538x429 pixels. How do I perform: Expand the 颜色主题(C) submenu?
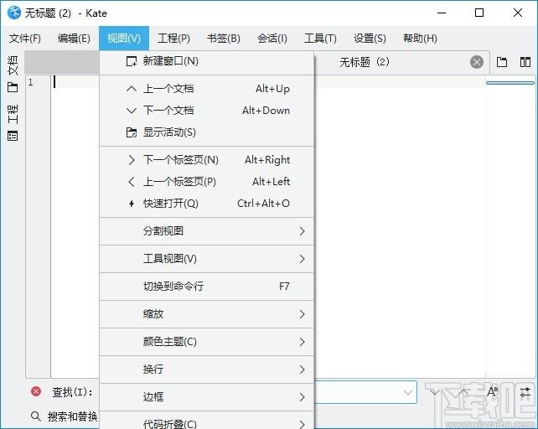click(x=206, y=342)
